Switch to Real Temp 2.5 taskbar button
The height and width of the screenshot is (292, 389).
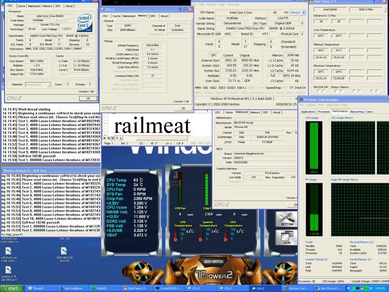[x=137, y=289]
